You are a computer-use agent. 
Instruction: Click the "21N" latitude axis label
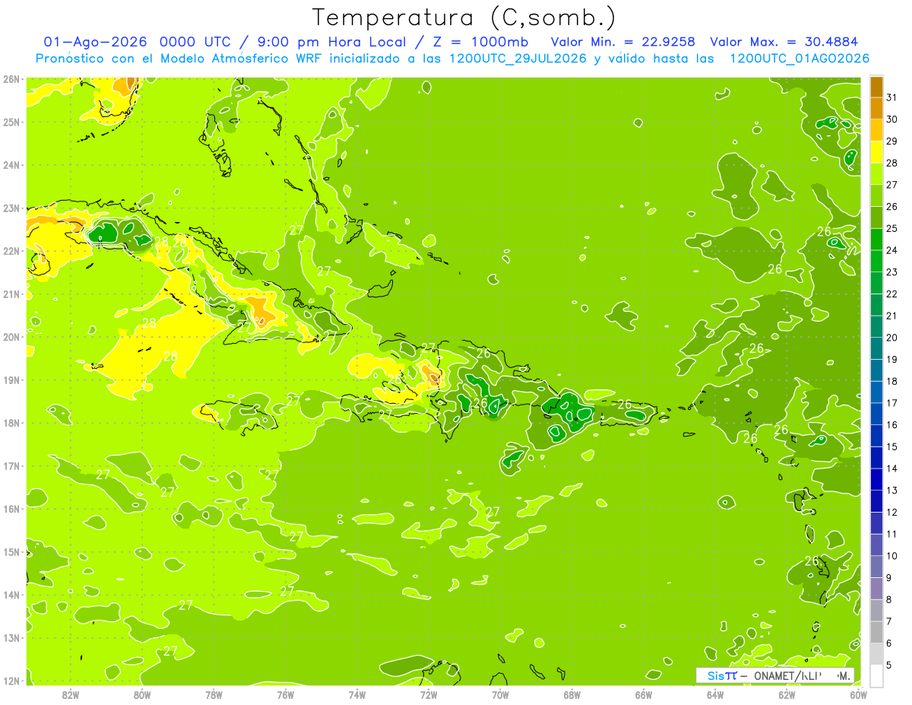click(x=11, y=294)
